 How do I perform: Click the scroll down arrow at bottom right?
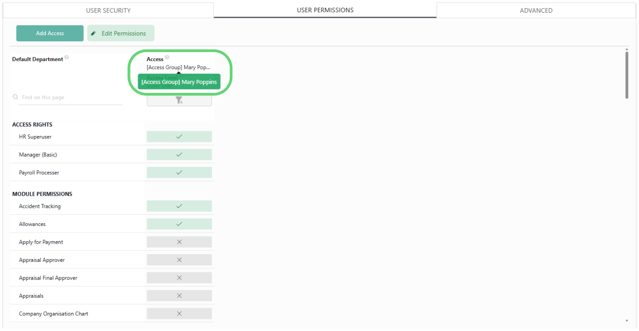coord(627,321)
